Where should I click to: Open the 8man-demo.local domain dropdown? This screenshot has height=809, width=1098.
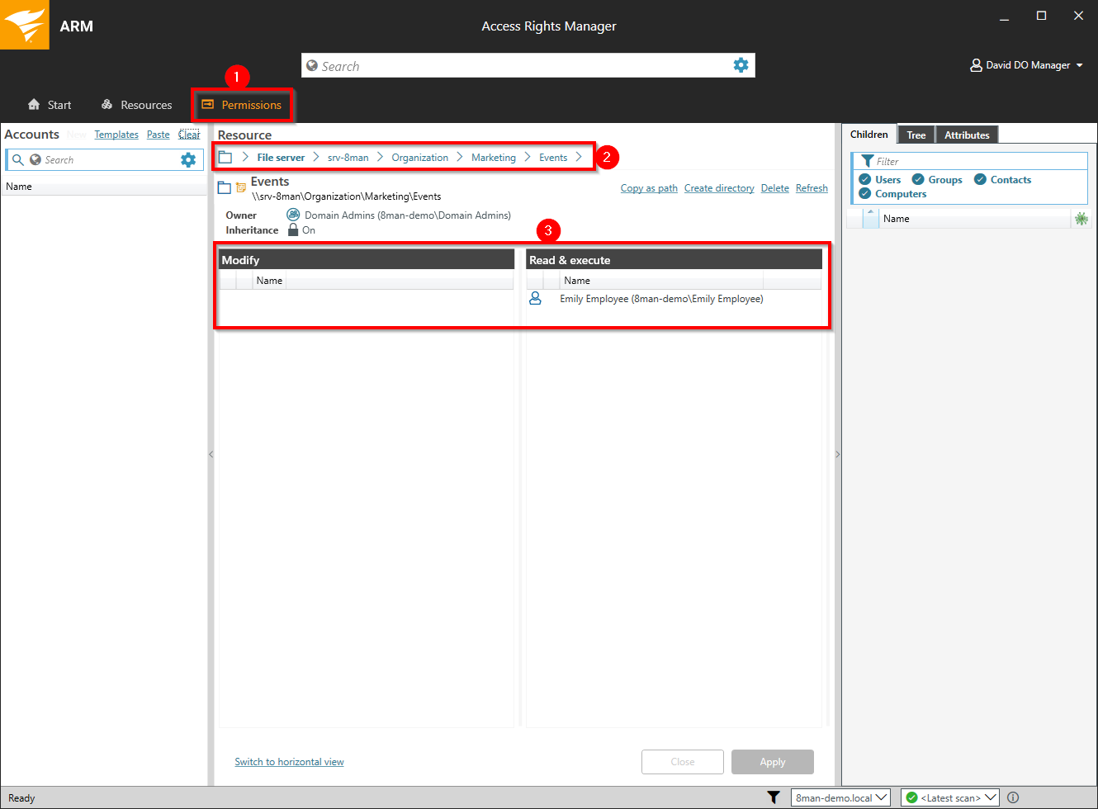point(840,797)
